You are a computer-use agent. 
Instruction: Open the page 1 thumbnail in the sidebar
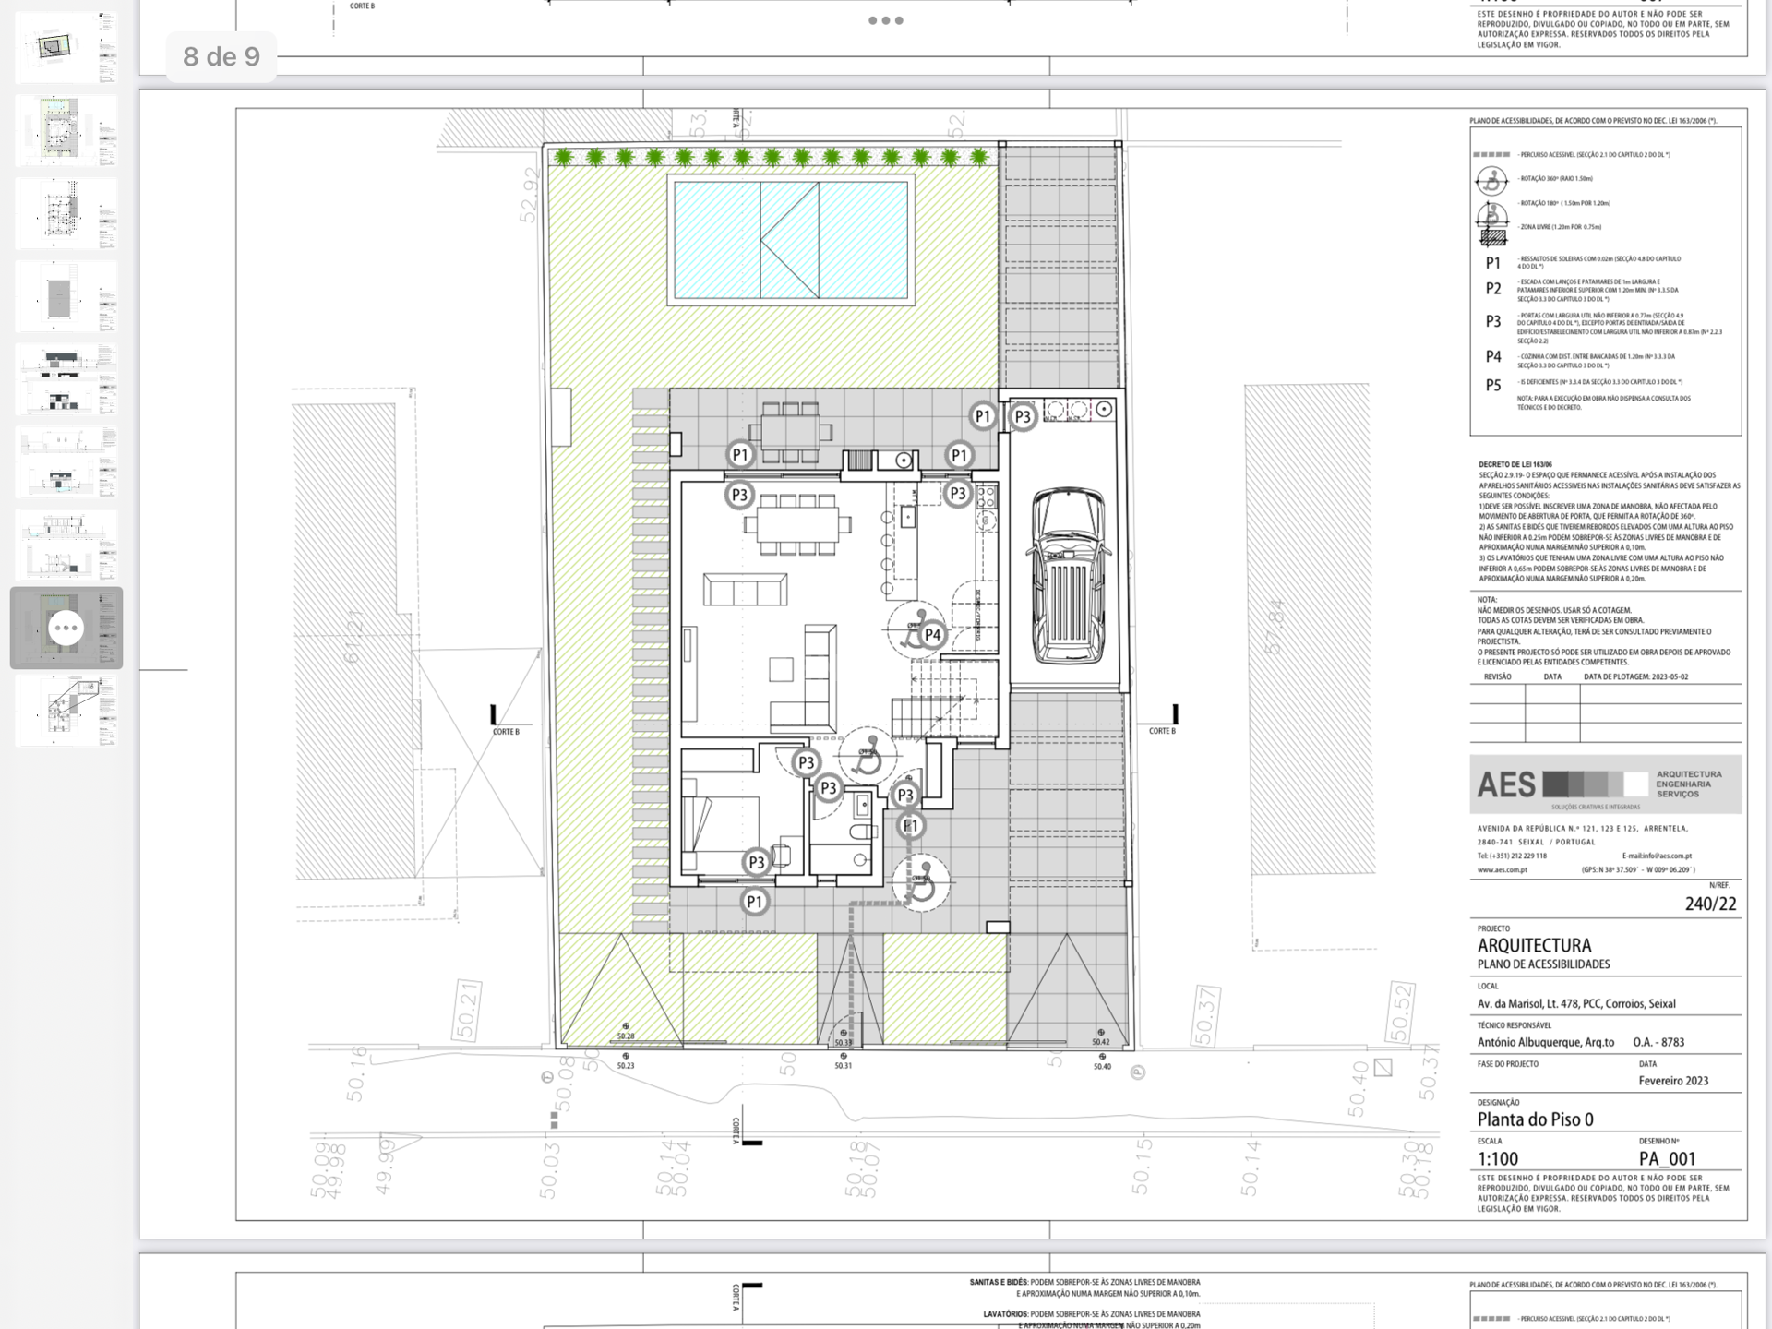(x=66, y=47)
